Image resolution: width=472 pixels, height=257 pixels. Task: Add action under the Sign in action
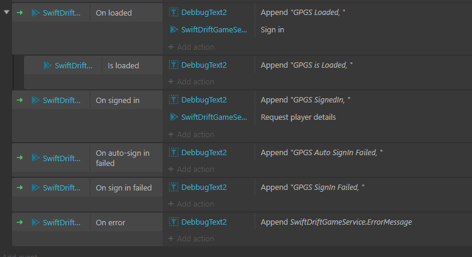pos(191,47)
